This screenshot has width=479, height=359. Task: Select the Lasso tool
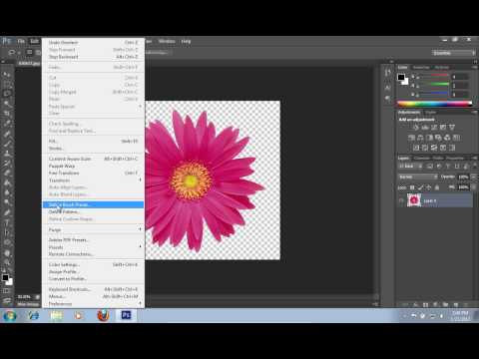pos(7,94)
